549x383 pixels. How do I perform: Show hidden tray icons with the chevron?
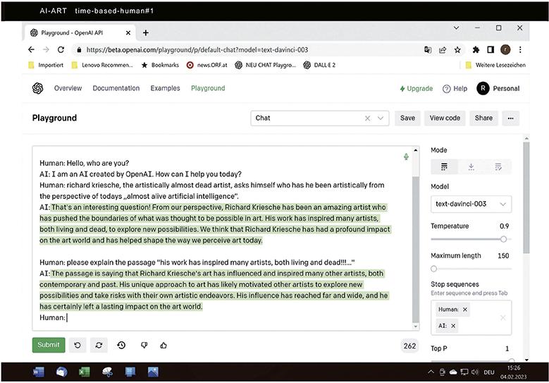click(431, 372)
